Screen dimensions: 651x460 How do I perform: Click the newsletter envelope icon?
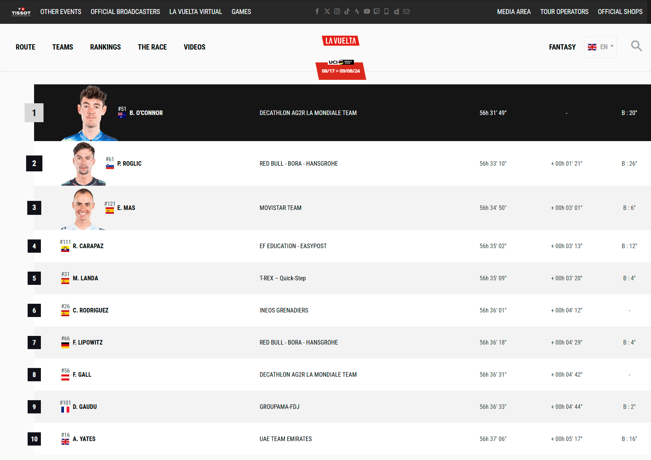(406, 11)
